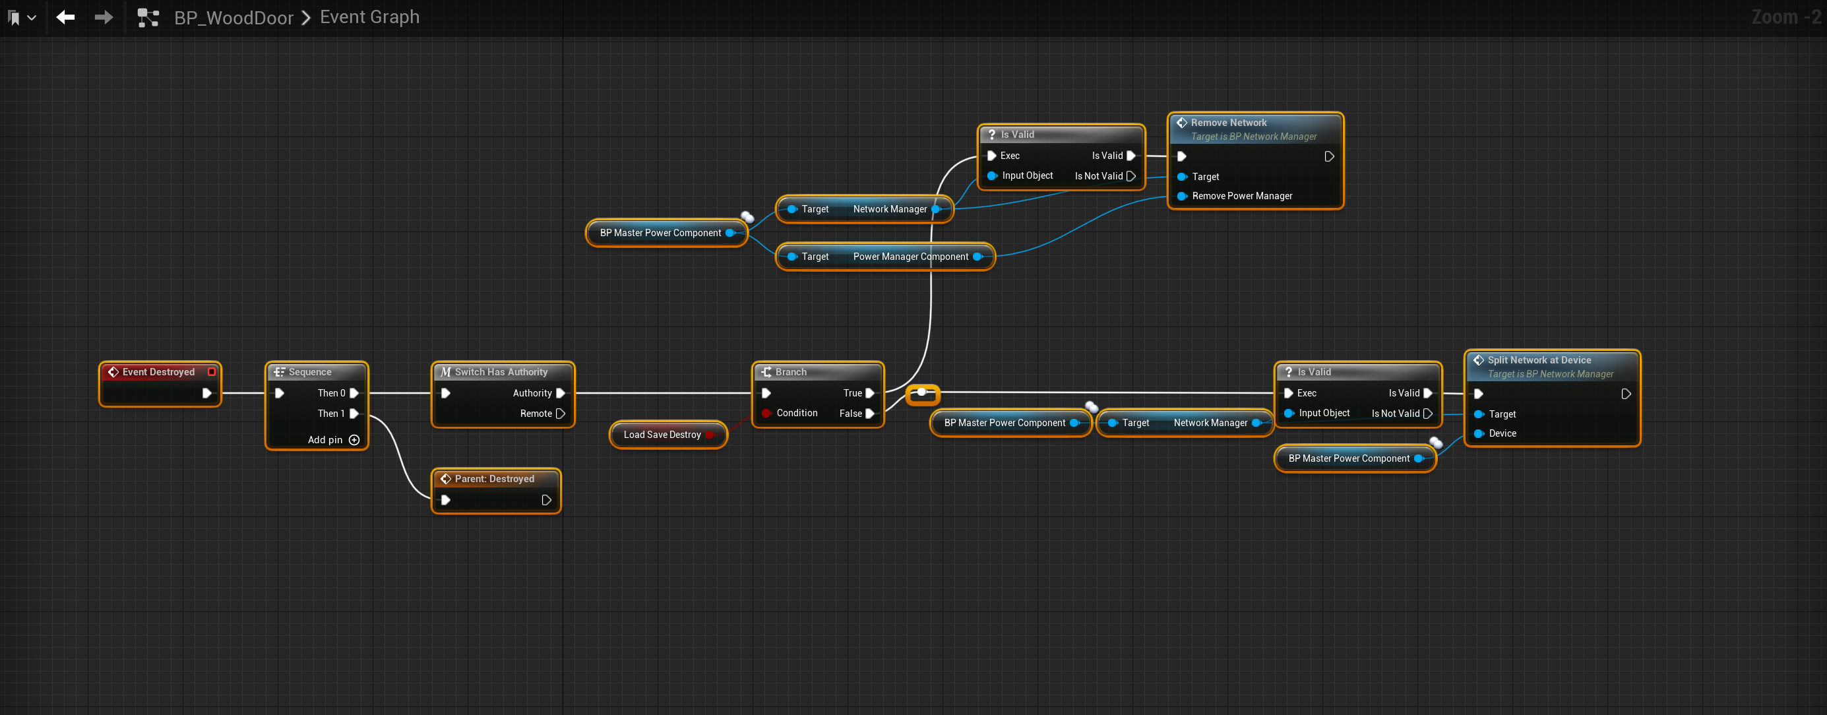Click the Event Graph breadcrumb
Image resolution: width=1827 pixels, height=715 pixels.
tap(369, 17)
